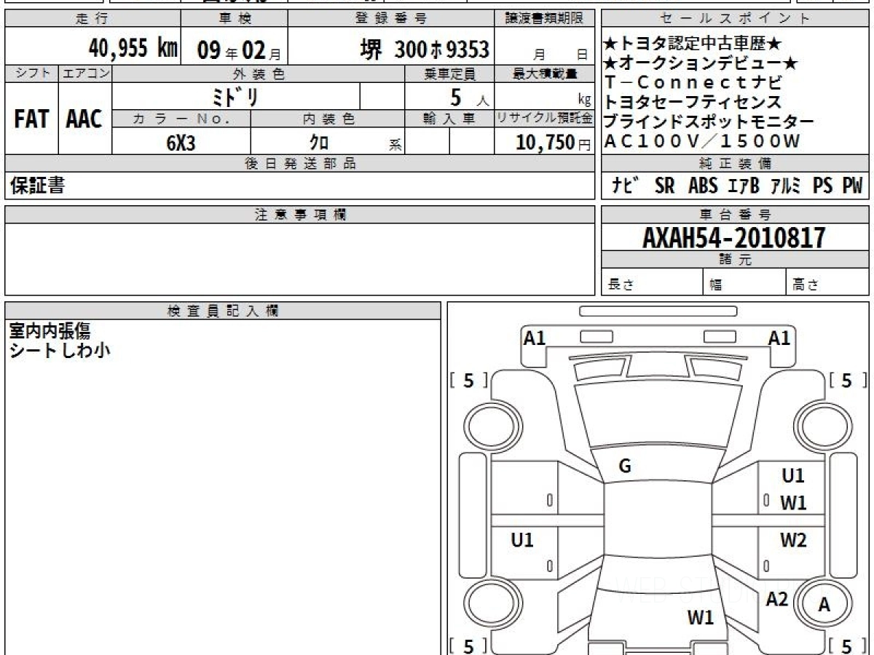Click the FAT shift type cell

coord(31,119)
